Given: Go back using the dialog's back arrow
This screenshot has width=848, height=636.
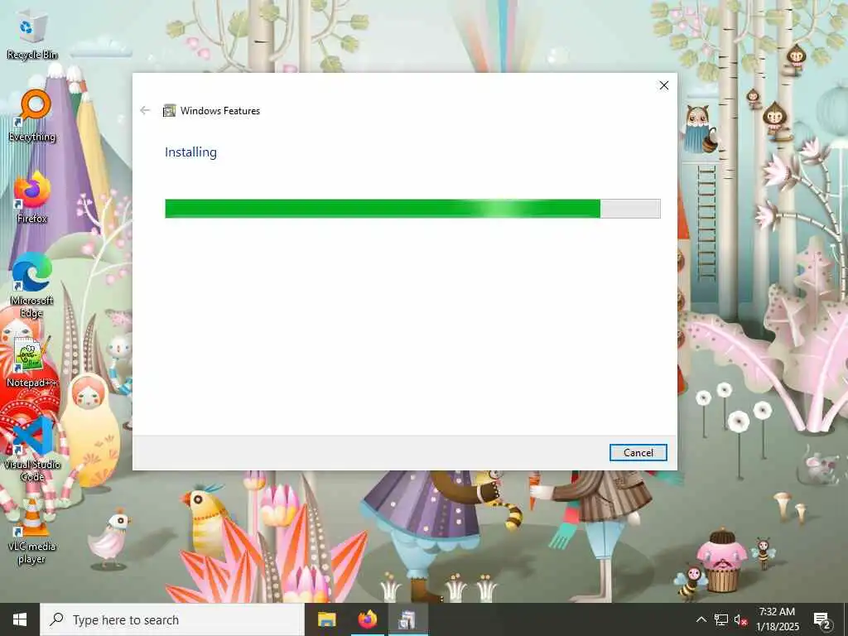Looking at the screenshot, I should pos(145,110).
